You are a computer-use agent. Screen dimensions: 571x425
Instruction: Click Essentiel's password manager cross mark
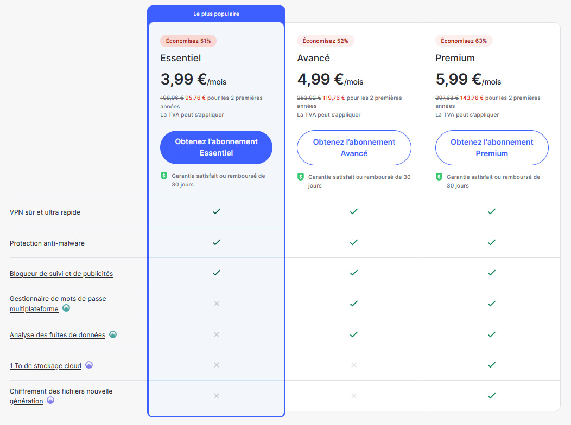click(216, 304)
